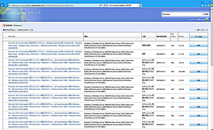Click the basket icon in the header

[x=207, y=20]
